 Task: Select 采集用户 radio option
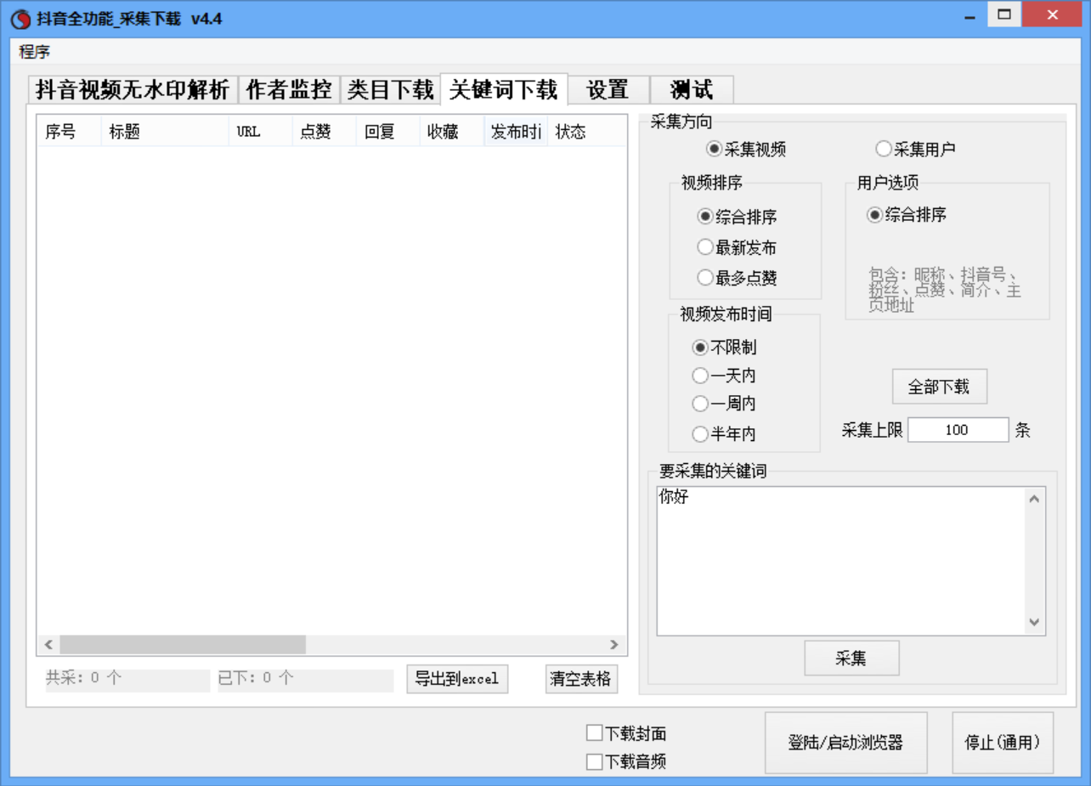pos(915,150)
